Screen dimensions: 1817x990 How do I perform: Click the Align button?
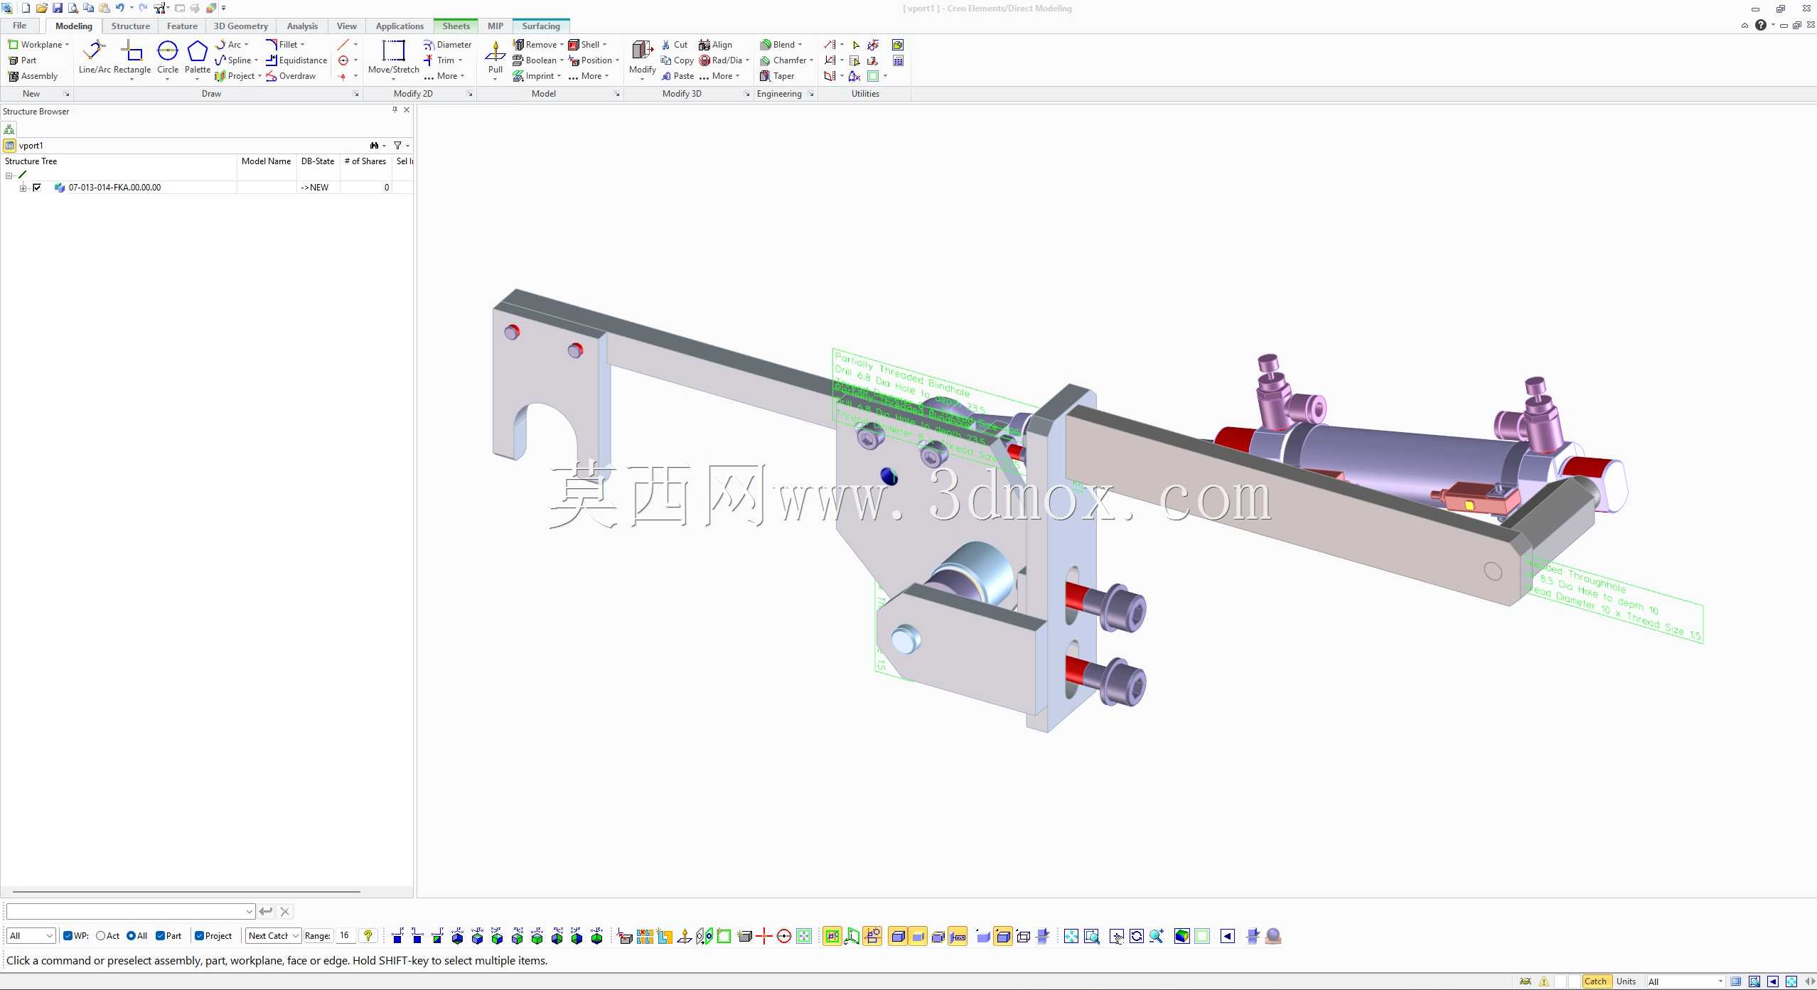click(x=715, y=45)
